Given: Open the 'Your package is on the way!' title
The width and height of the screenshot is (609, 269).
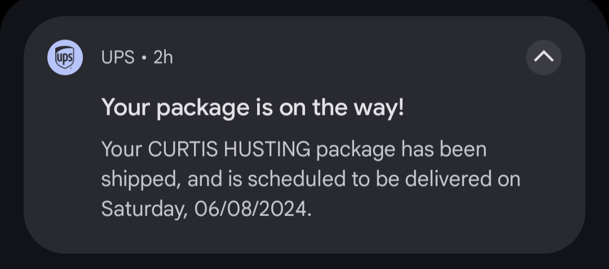Looking at the screenshot, I should 253,107.
